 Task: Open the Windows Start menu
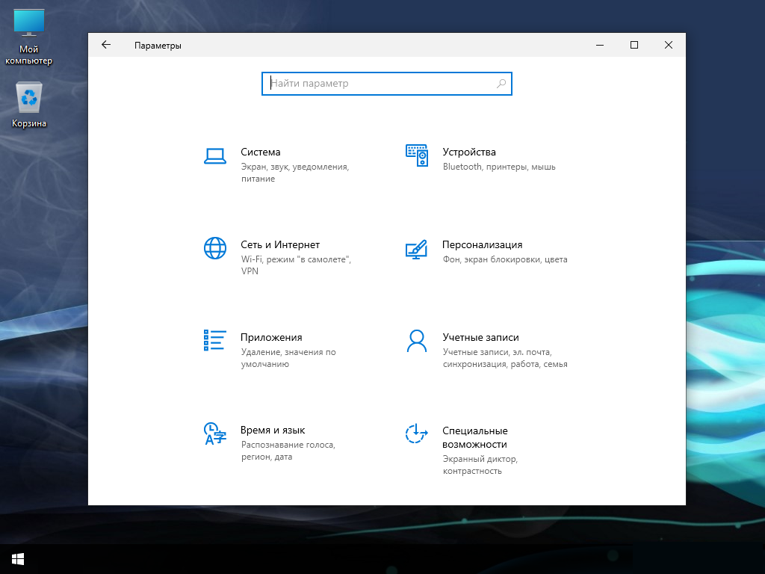click(18, 559)
